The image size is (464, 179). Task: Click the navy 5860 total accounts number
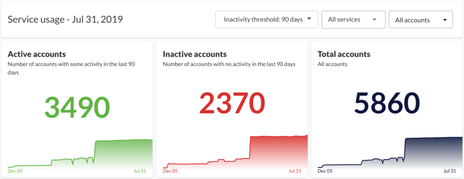(x=387, y=103)
